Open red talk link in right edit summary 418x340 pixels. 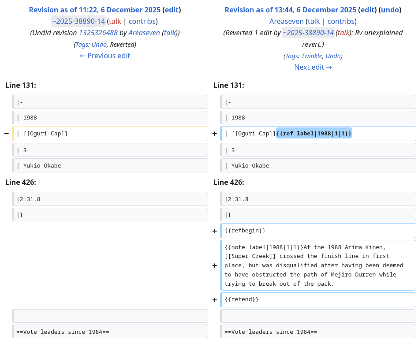[x=343, y=33]
